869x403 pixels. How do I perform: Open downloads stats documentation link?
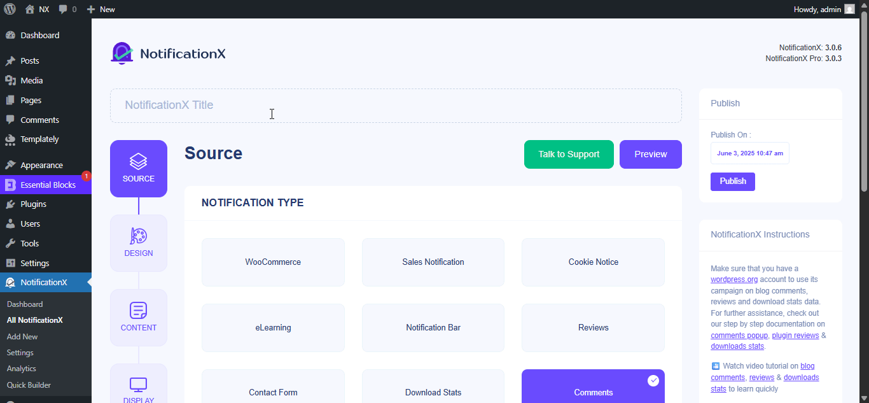pyautogui.click(x=737, y=347)
